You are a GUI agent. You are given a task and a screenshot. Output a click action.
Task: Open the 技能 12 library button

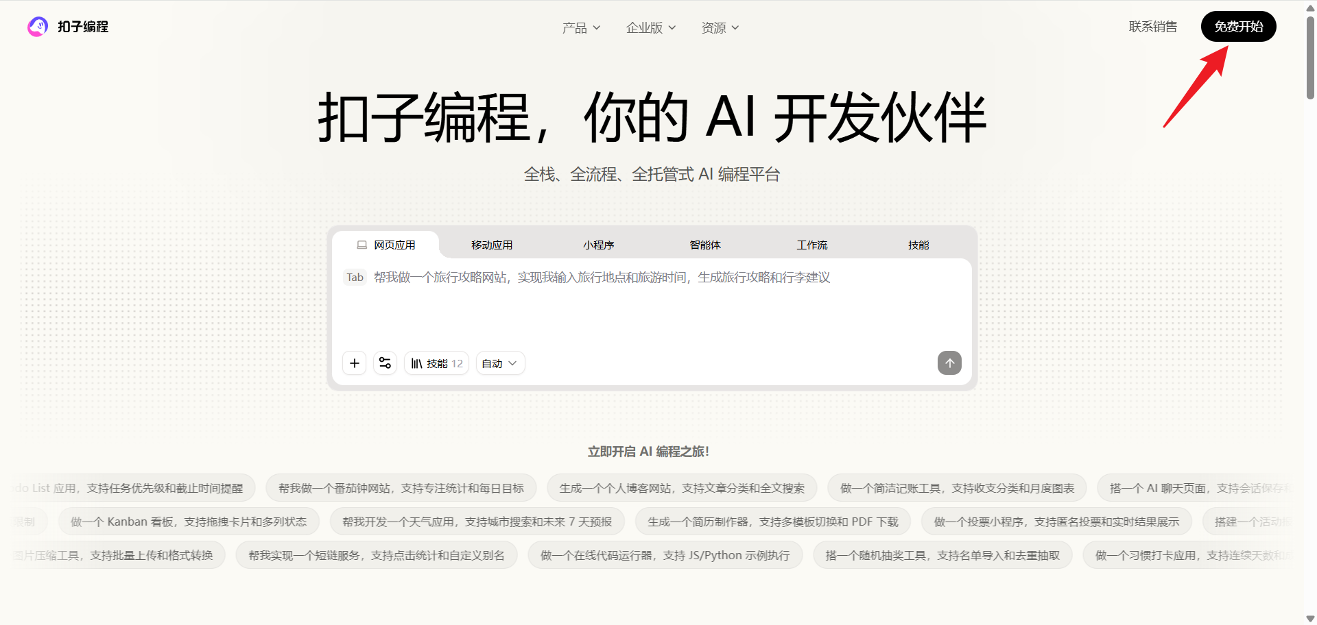pyautogui.click(x=437, y=363)
